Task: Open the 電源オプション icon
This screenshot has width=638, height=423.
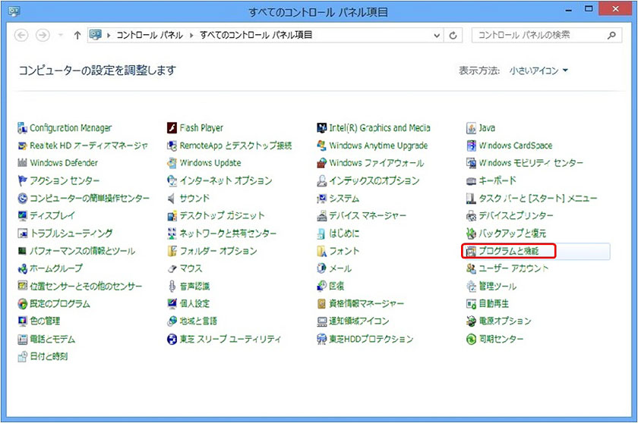Action: point(472,321)
